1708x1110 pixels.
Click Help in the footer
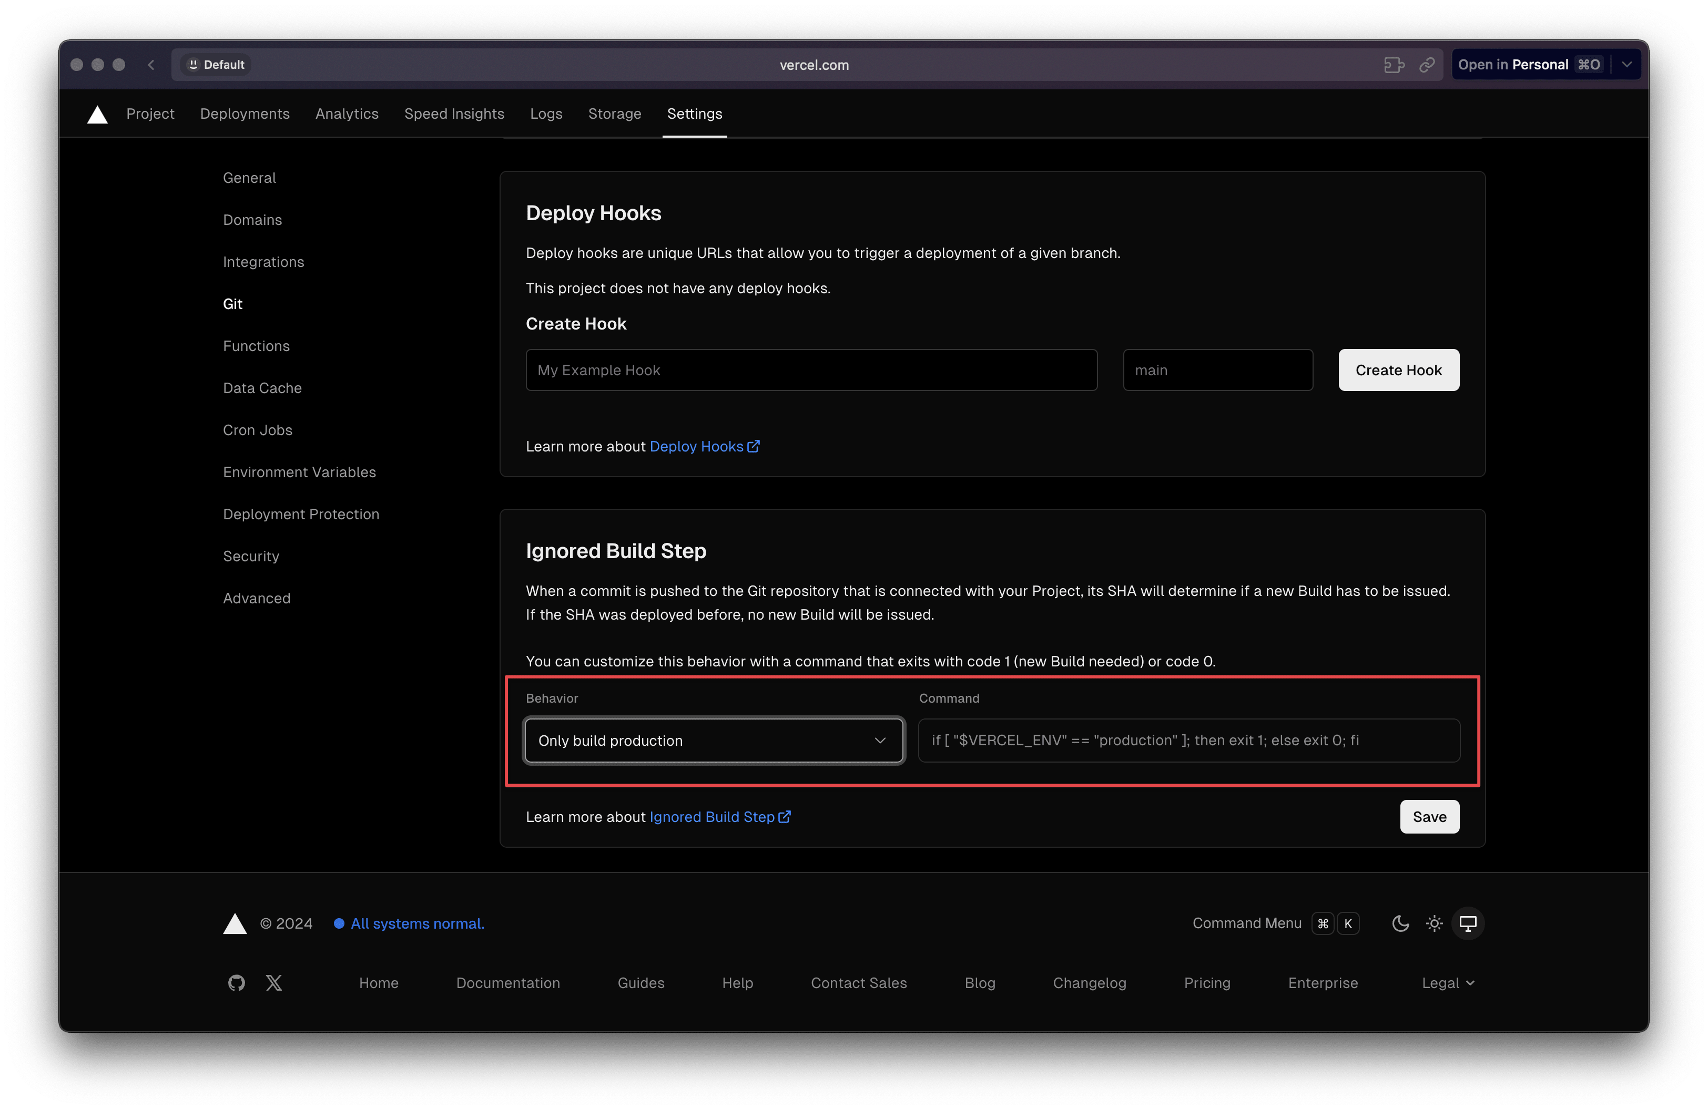pos(737,982)
